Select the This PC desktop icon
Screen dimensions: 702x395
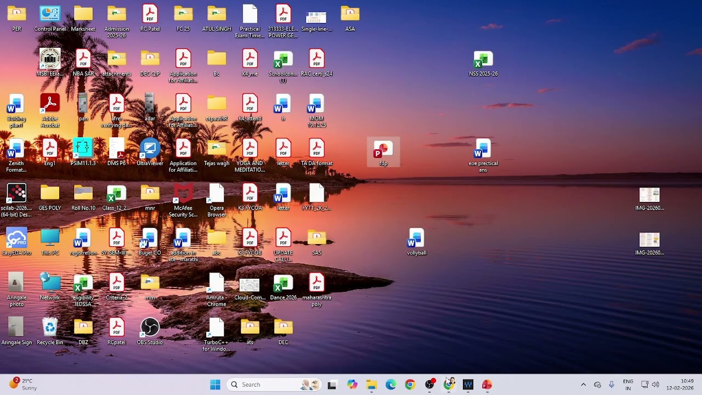(50, 242)
